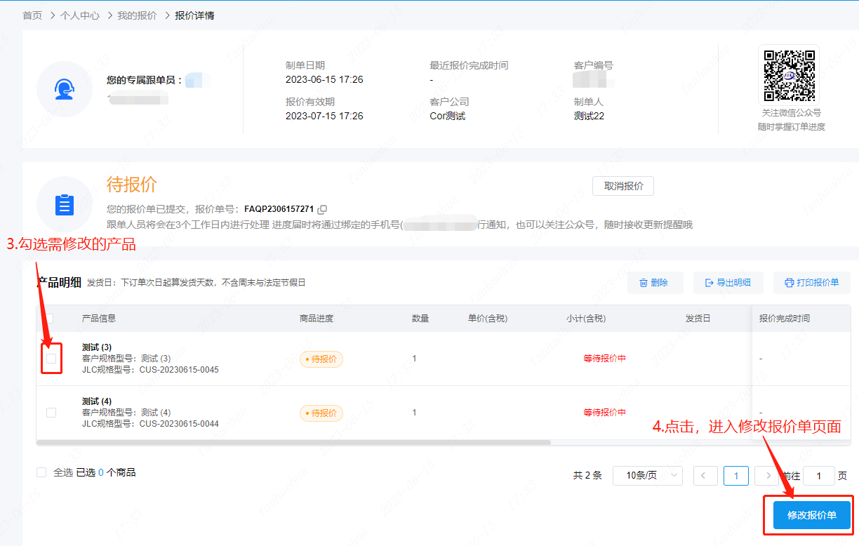859x546 pixels.
Task: Click the WeChat QR code image
Action: pos(790,75)
